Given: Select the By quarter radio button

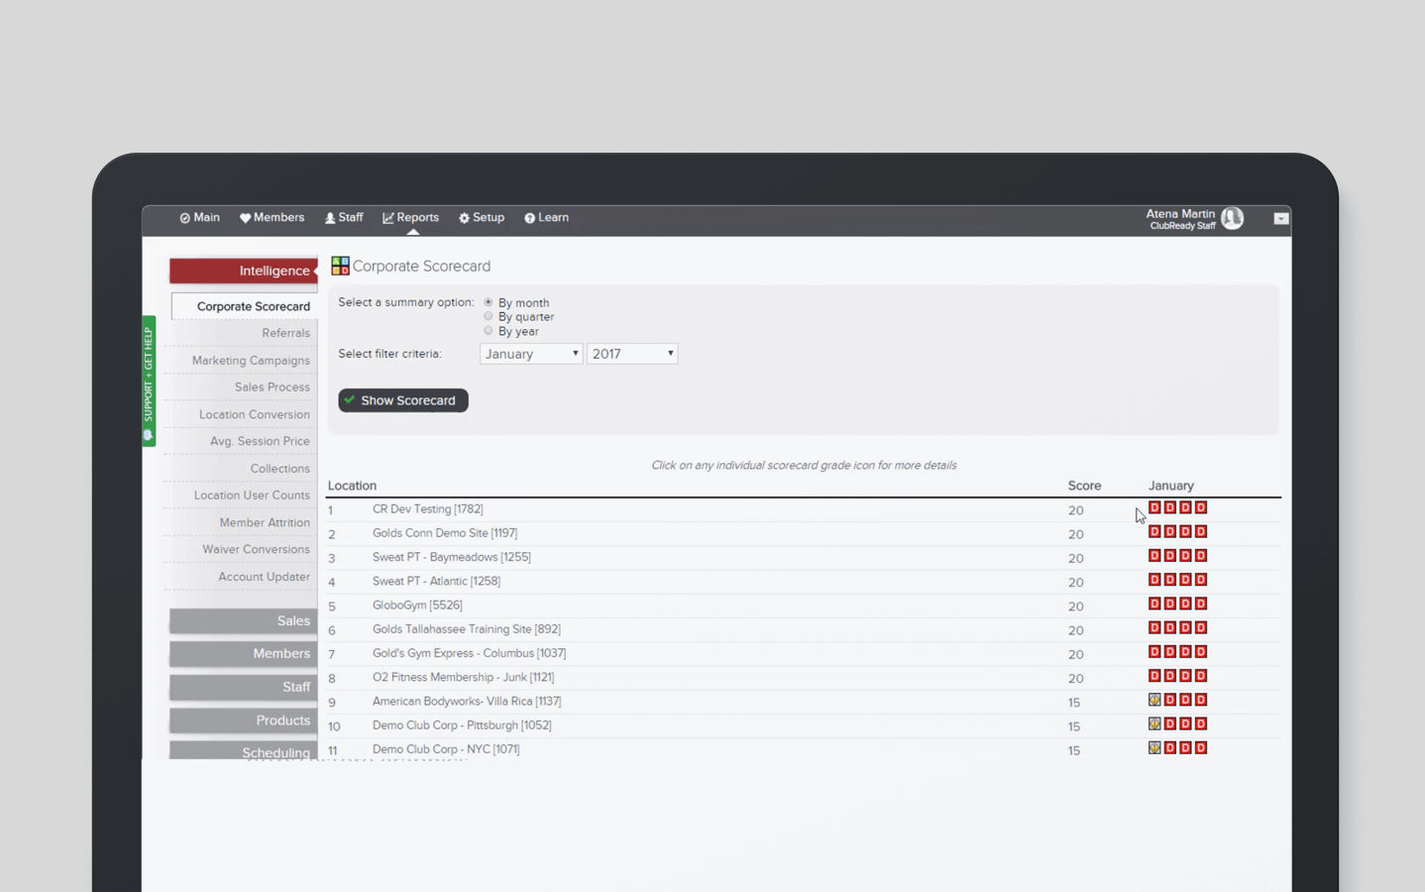Looking at the screenshot, I should tap(489, 316).
